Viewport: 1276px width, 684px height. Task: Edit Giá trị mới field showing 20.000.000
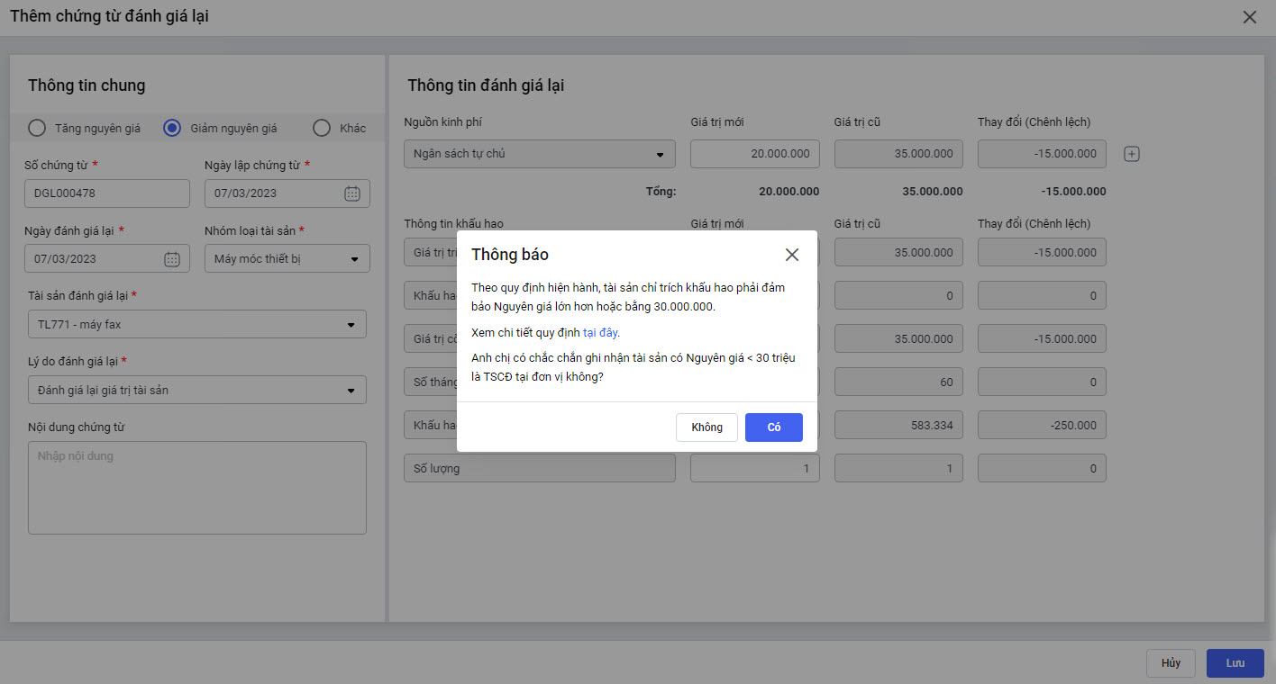pyautogui.click(x=754, y=154)
